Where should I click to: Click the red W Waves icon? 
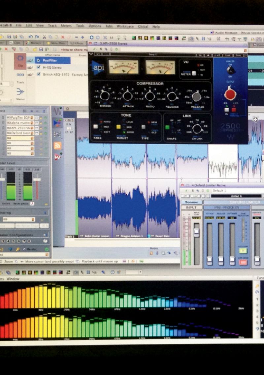58,157
